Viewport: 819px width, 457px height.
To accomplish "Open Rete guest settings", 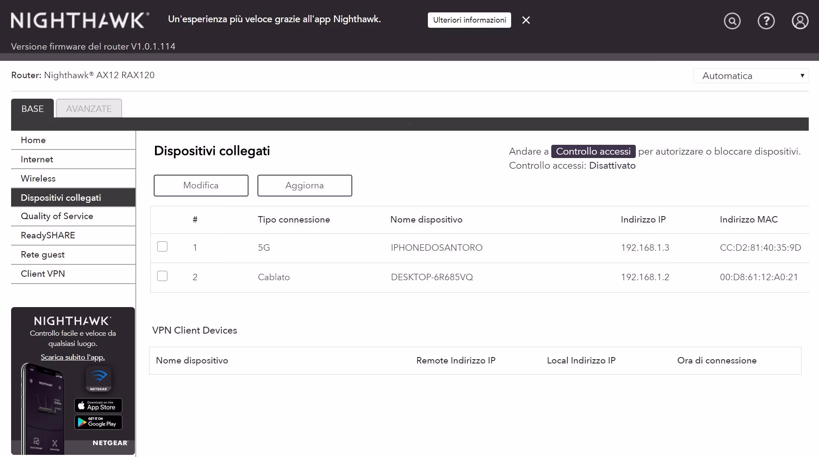I will (73, 255).
